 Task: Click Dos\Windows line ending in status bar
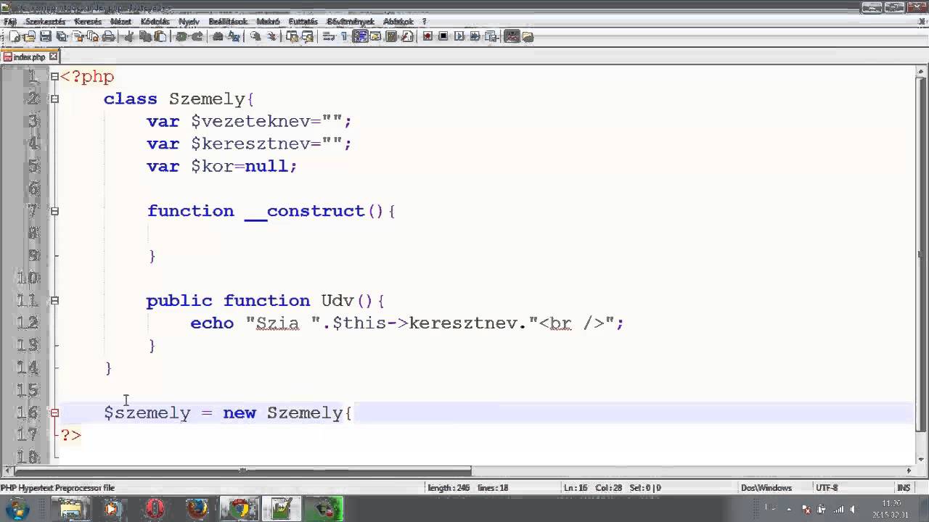point(766,488)
